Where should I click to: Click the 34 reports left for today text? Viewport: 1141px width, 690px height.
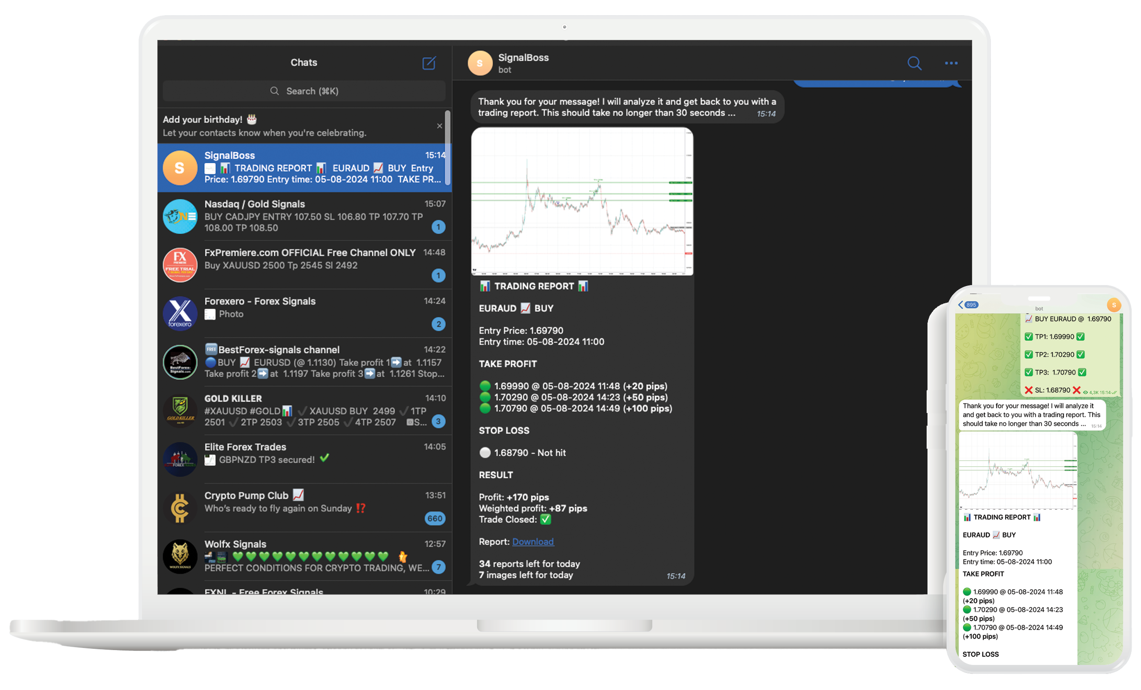tap(529, 564)
